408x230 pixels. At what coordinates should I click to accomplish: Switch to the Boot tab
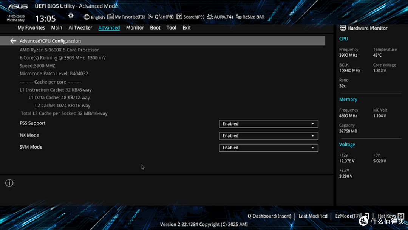(155, 28)
